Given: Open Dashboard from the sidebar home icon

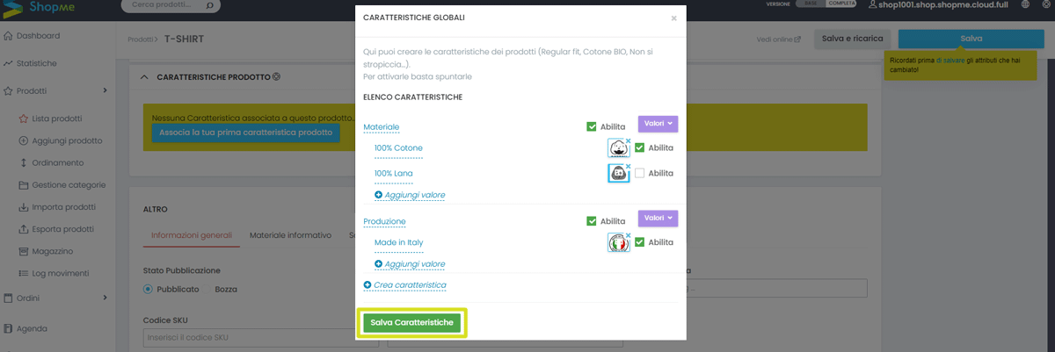Looking at the screenshot, I should tap(8, 36).
